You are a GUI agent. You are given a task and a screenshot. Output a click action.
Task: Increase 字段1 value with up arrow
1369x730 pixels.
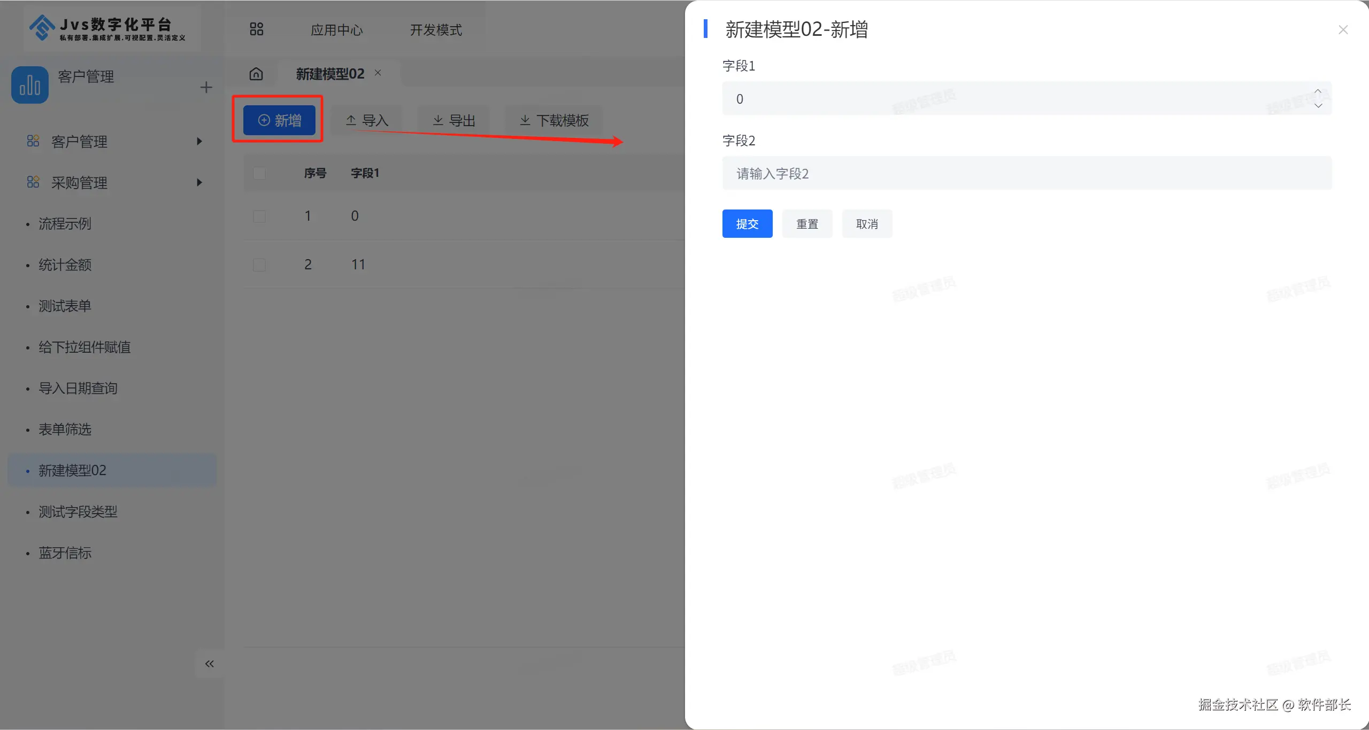click(1318, 91)
